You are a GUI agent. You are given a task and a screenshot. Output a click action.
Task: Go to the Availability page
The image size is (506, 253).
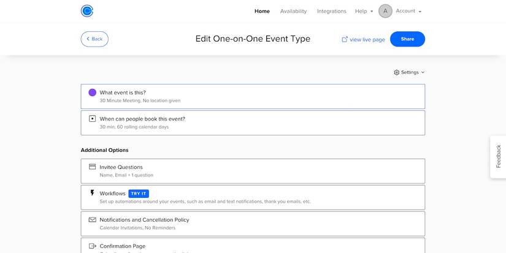pos(293,11)
